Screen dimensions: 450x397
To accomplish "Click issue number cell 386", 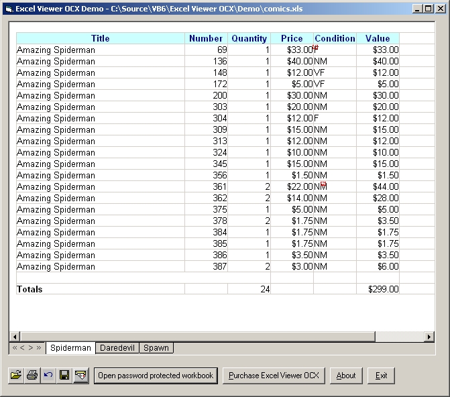I will 206,255.
